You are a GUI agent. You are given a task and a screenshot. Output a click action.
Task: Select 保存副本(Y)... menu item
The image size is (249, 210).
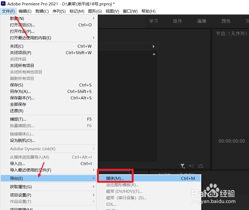[49, 98]
